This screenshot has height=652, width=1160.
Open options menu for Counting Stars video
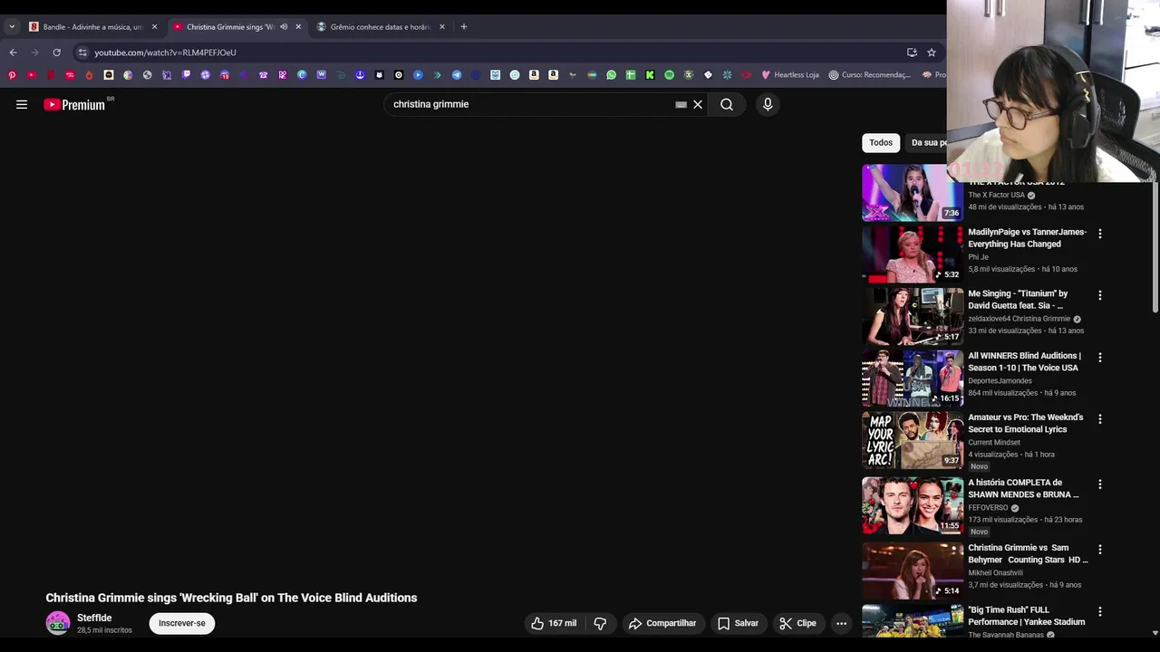1100,550
